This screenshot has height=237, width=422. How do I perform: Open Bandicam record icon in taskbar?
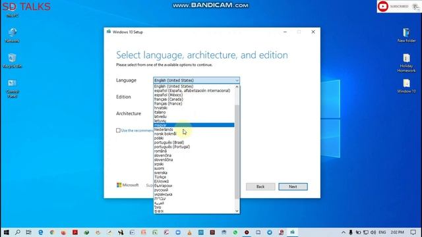[x=247, y=232]
